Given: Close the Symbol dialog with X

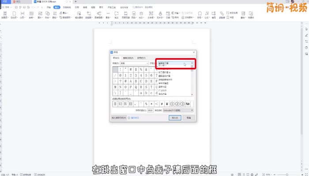Looking at the screenshot, I should click(x=194, y=52).
